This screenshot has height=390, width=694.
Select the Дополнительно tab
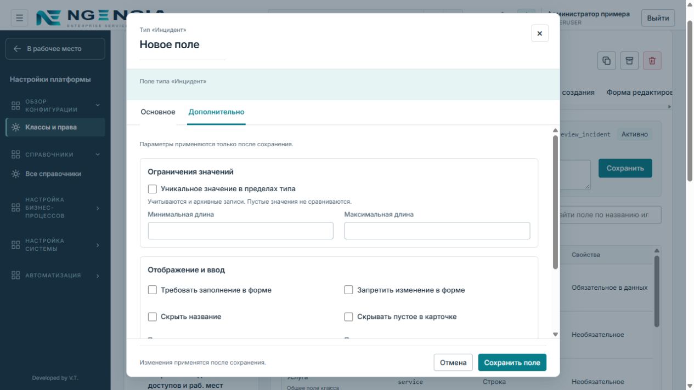point(216,112)
